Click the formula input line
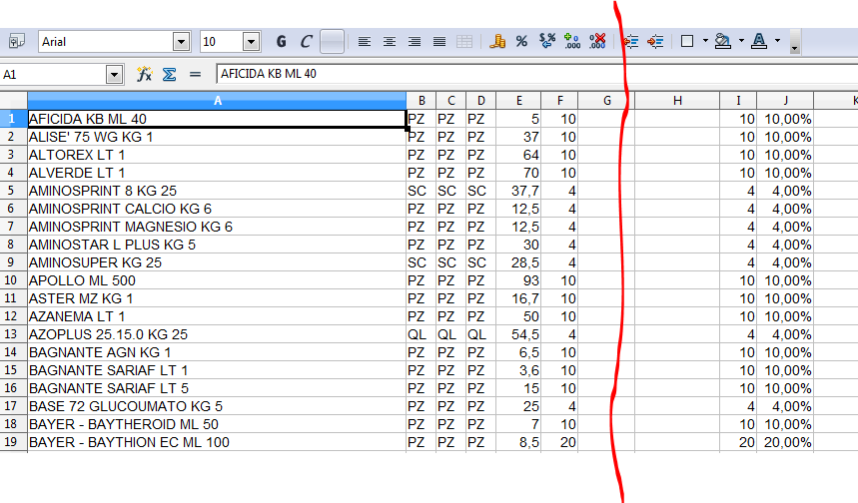 pyautogui.click(x=536, y=74)
